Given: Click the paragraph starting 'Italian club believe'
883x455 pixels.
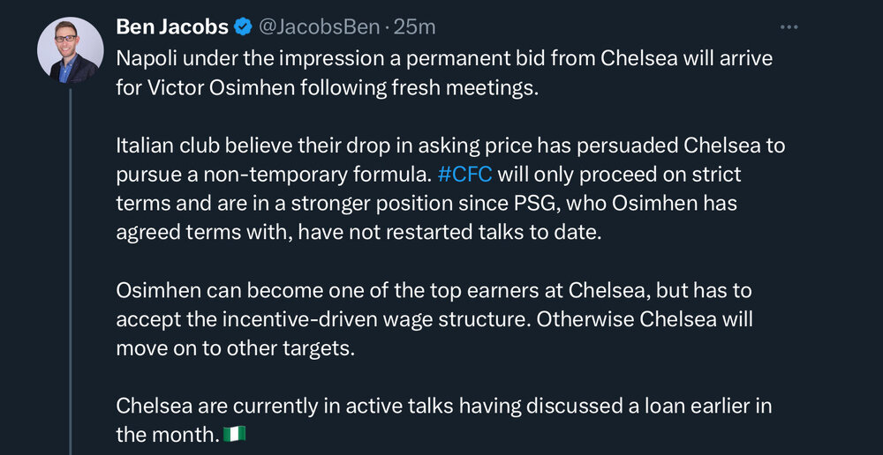Looking at the screenshot, I should [x=450, y=189].
